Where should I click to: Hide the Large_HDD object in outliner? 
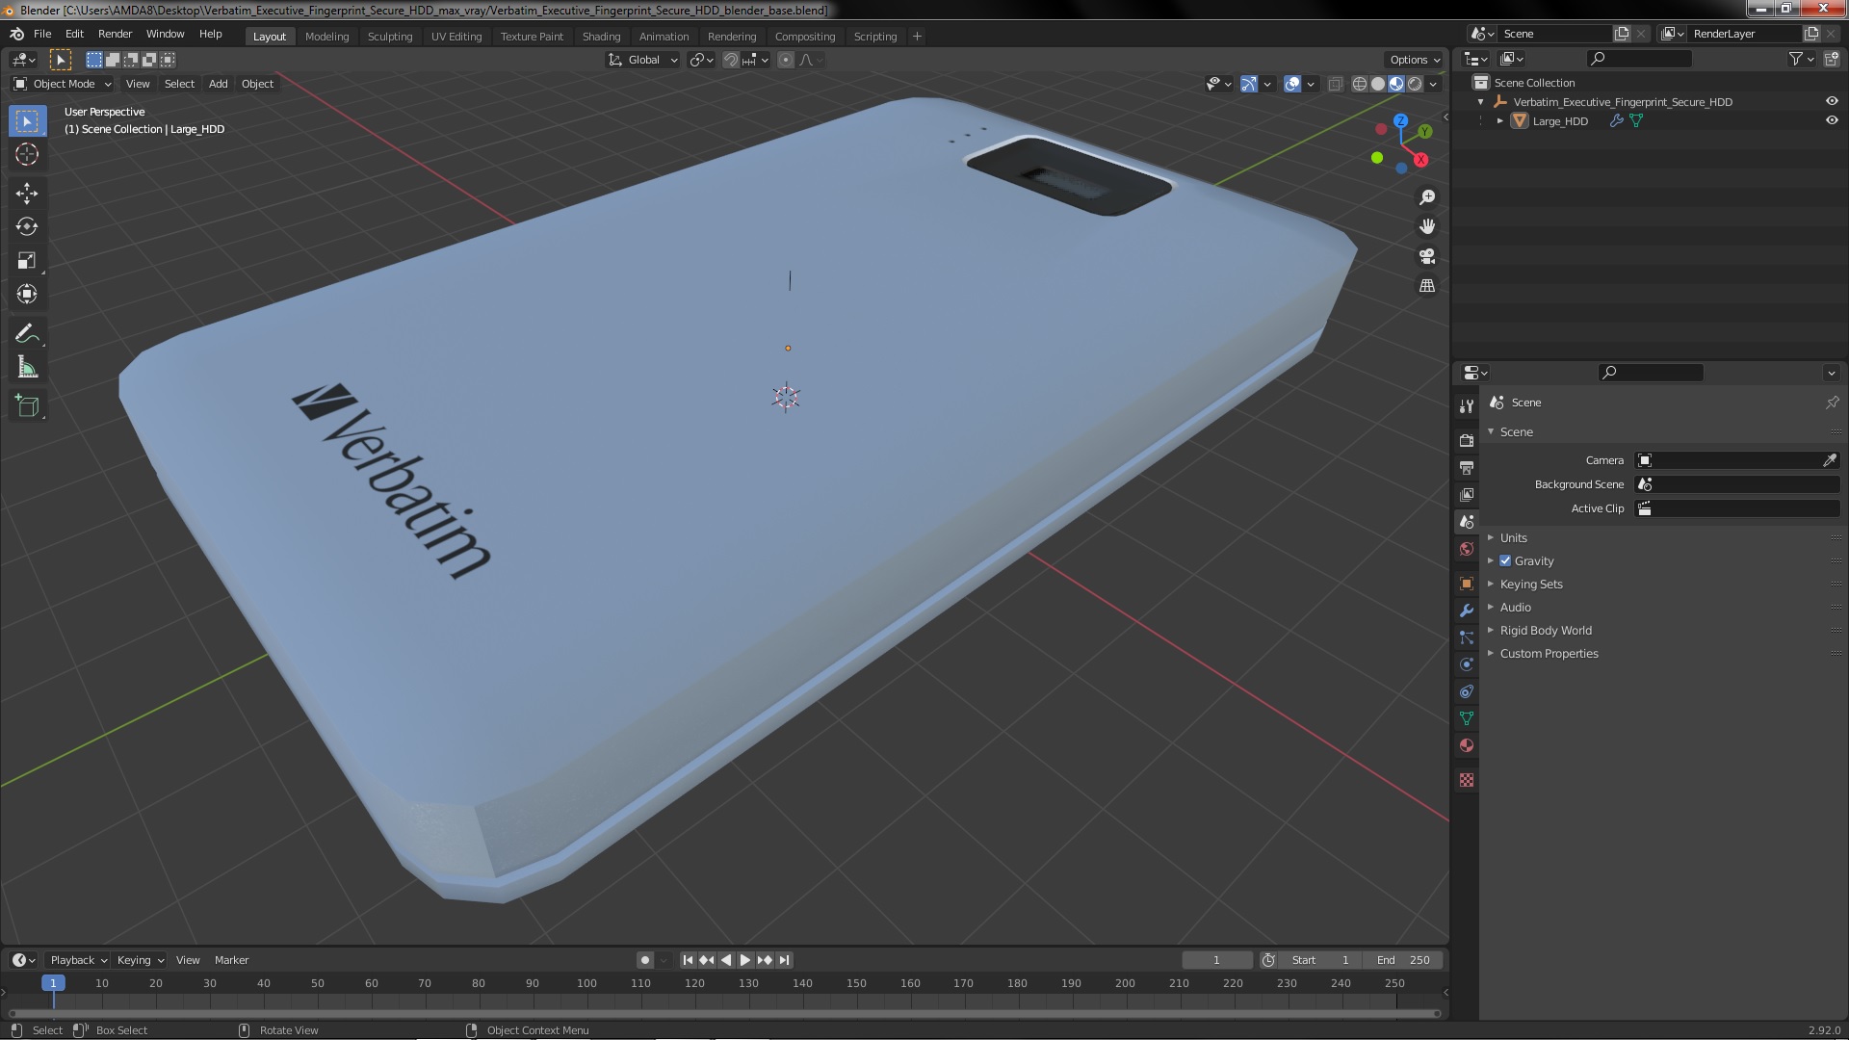[1831, 120]
